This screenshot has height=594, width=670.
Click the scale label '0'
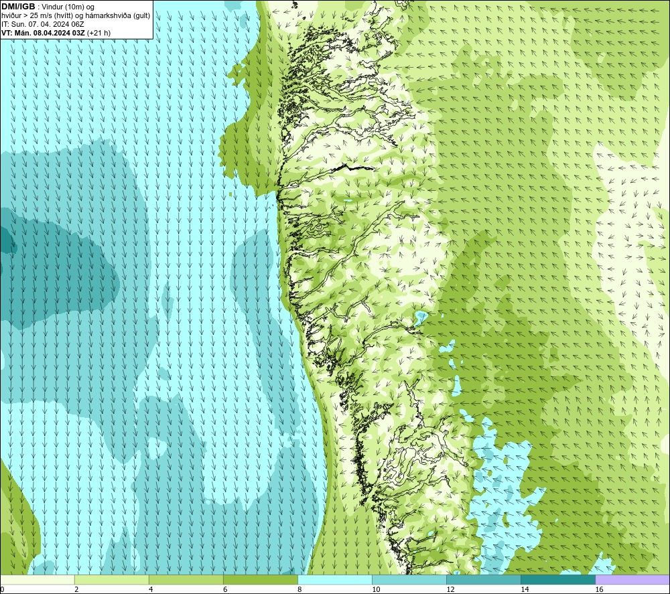tap(2, 589)
